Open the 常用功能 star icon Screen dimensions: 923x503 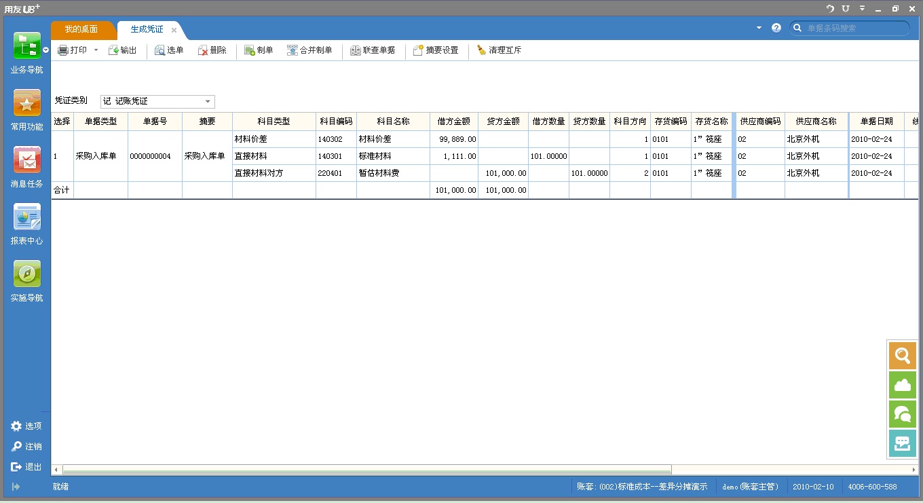pos(26,103)
